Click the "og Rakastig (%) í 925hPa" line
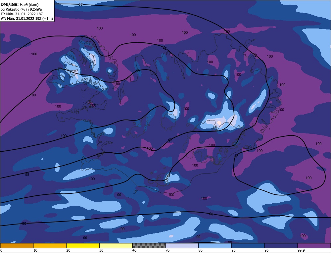Image resolution: width=331 pixels, height=253 pixels. [x=21, y=9]
